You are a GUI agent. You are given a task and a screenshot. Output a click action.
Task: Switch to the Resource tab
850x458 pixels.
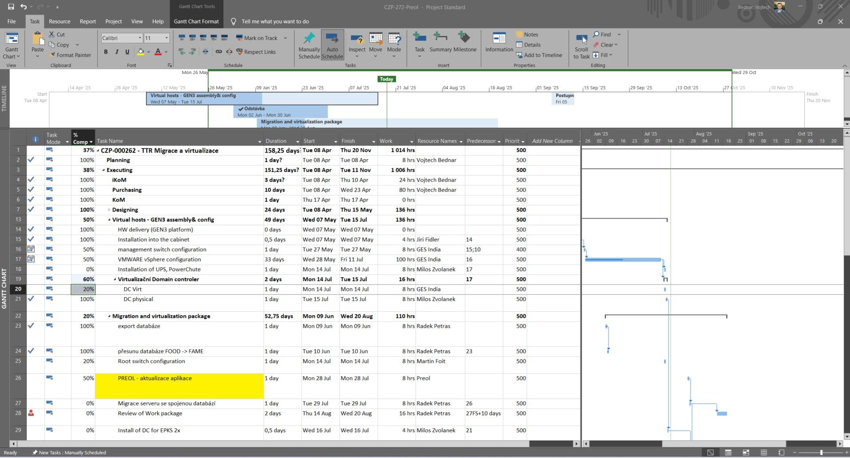59,21
